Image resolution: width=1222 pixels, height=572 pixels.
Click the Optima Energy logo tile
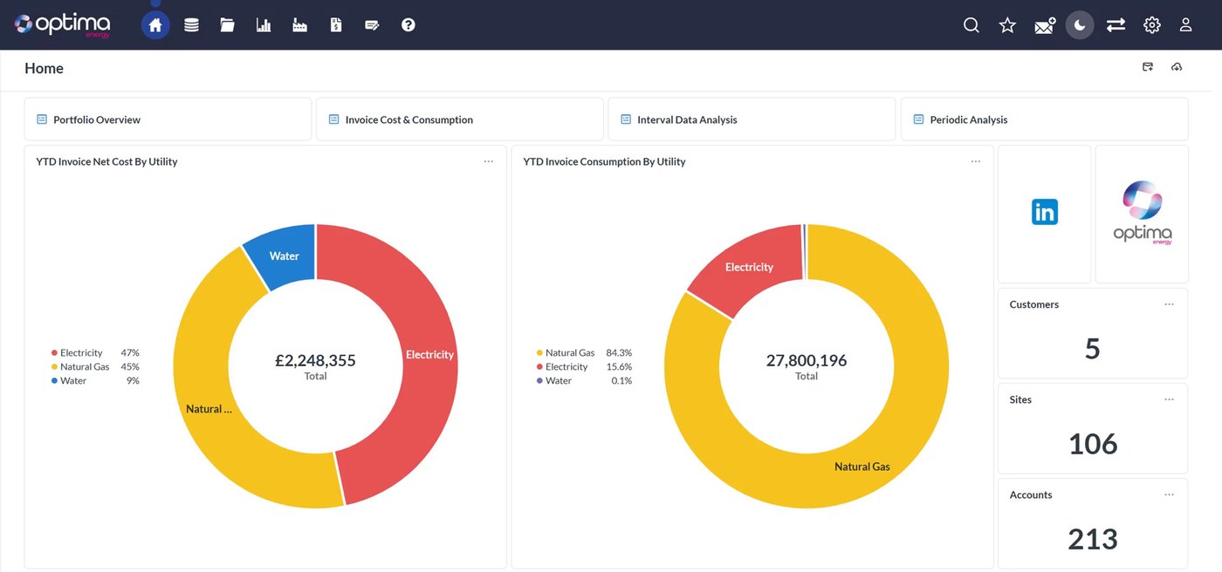tap(1142, 214)
